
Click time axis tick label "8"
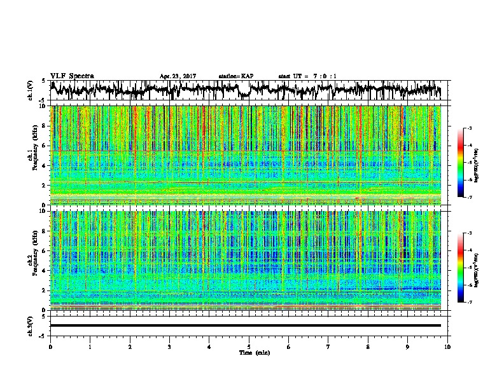click(x=368, y=347)
